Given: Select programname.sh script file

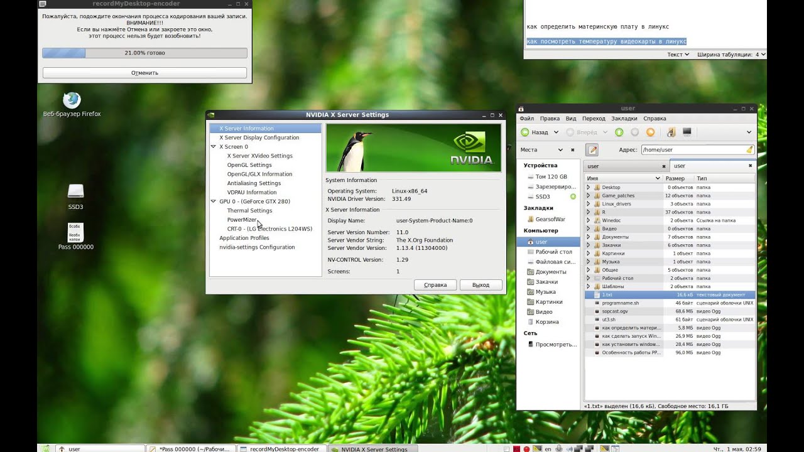Looking at the screenshot, I should tap(670, 303).
